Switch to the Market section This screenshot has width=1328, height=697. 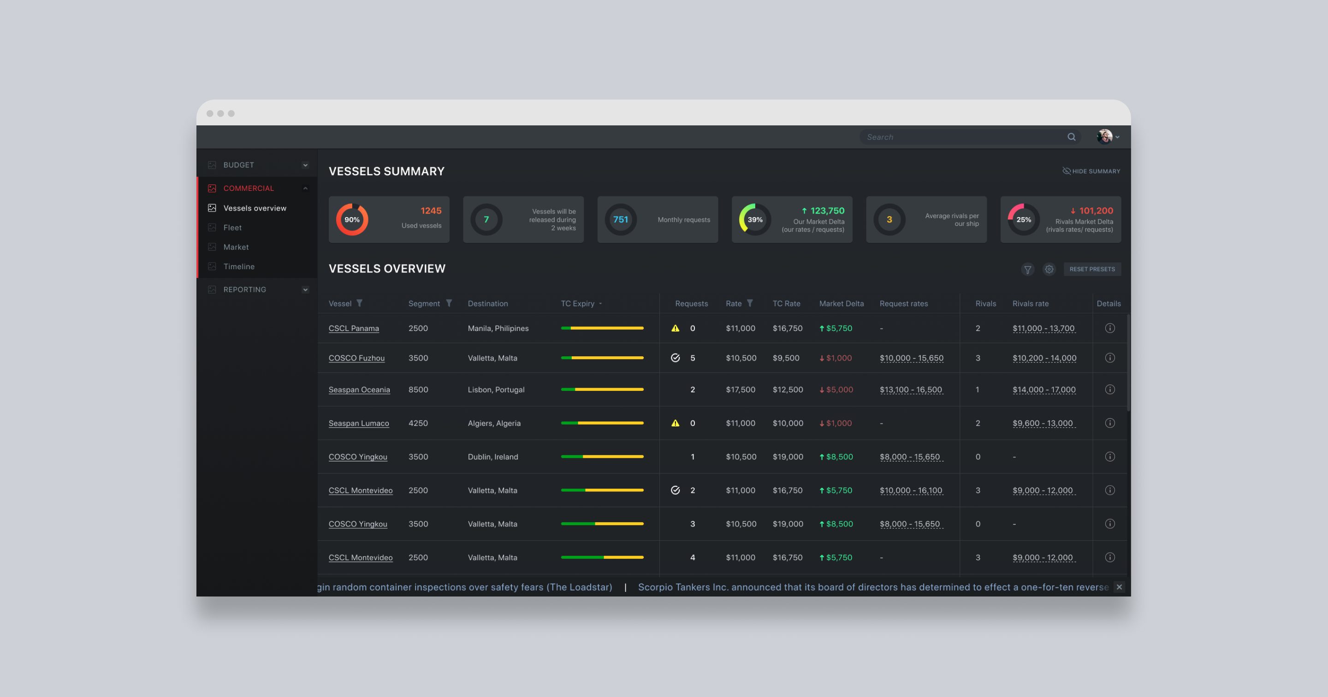coord(236,247)
